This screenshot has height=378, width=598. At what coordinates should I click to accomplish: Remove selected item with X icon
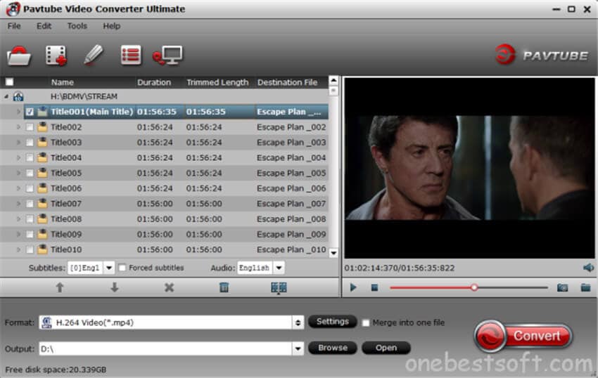click(x=169, y=287)
